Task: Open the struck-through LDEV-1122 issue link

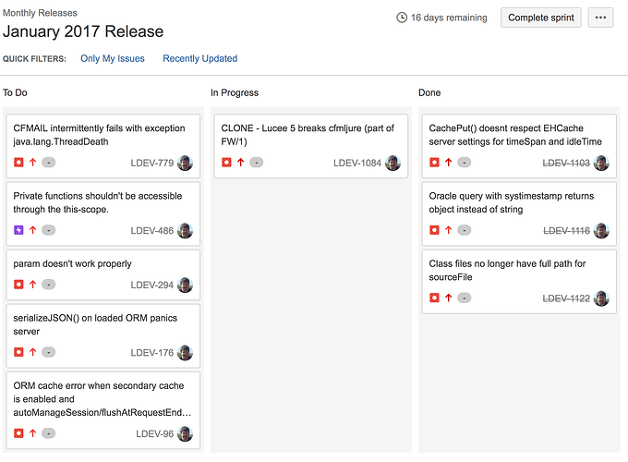Action: [x=566, y=298]
